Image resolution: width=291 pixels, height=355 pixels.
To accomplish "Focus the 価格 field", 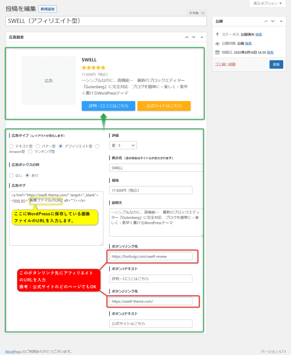I will (151, 190).
